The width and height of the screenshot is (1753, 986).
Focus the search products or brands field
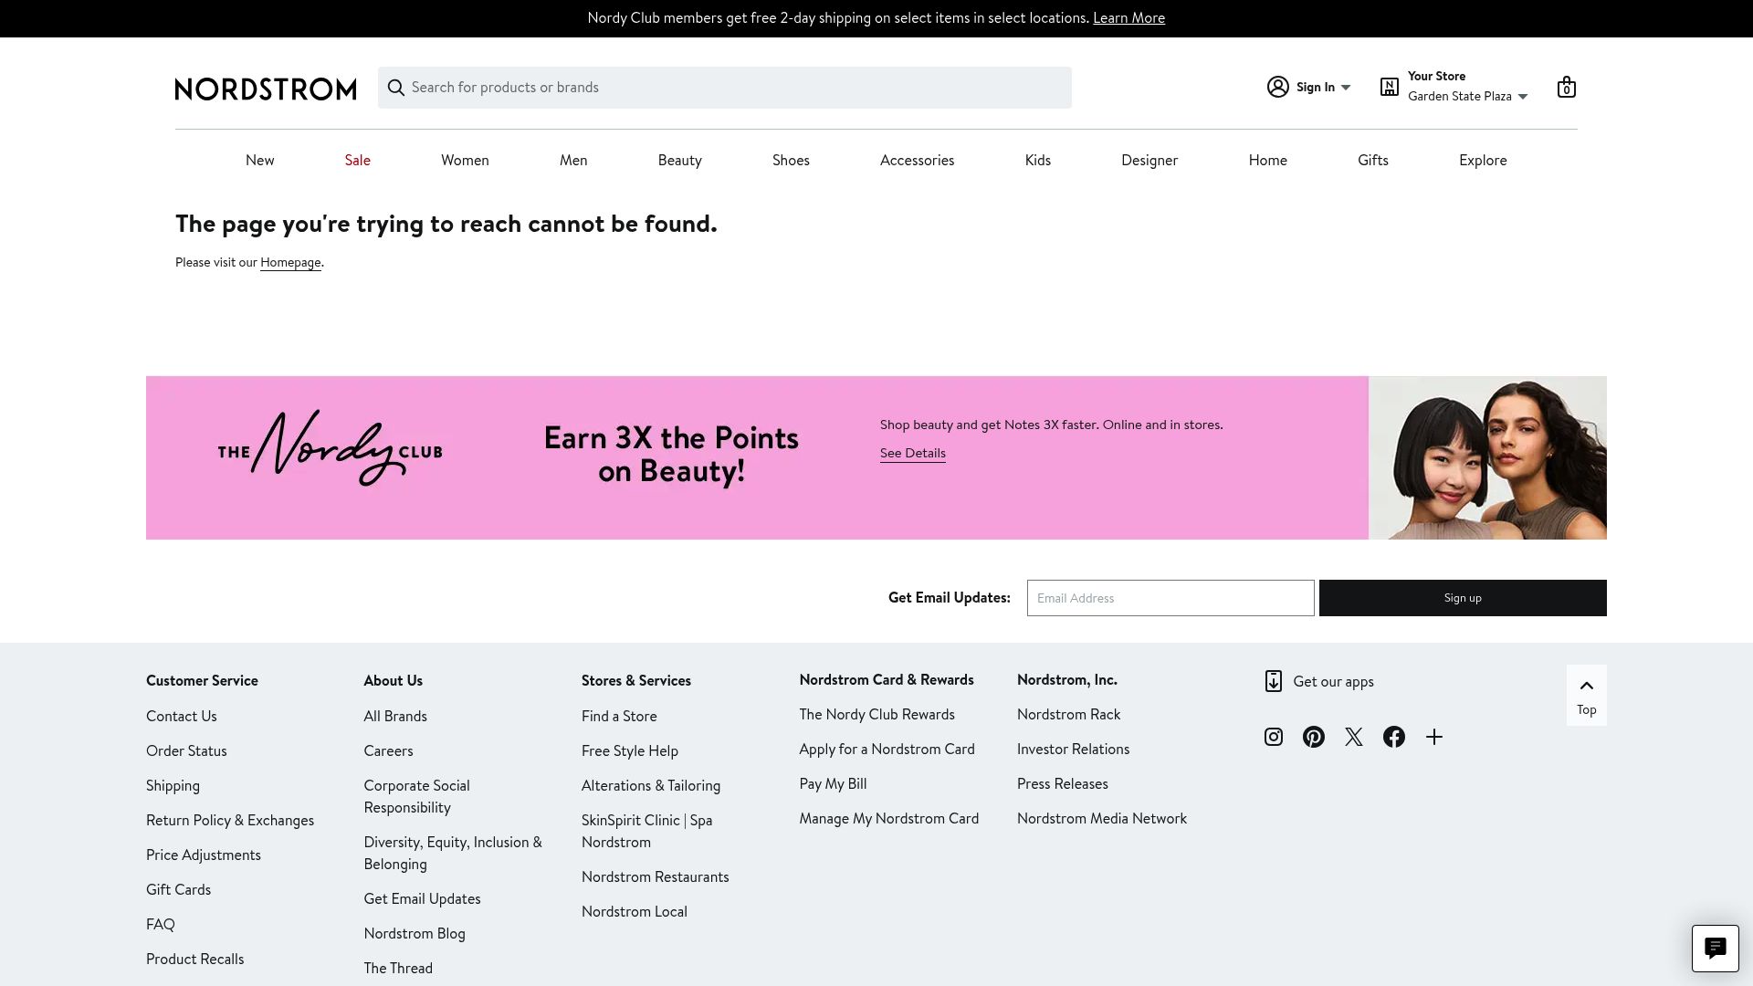725,88
